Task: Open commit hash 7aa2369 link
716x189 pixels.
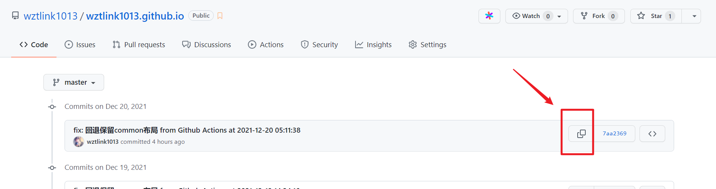Action: [615, 134]
